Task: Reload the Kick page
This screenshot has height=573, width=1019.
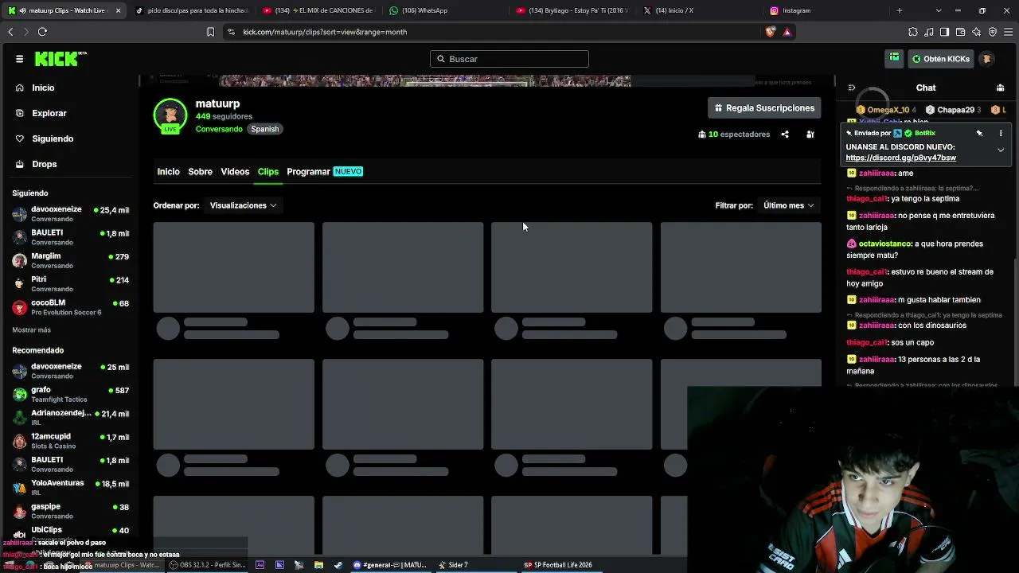Action: click(42, 32)
